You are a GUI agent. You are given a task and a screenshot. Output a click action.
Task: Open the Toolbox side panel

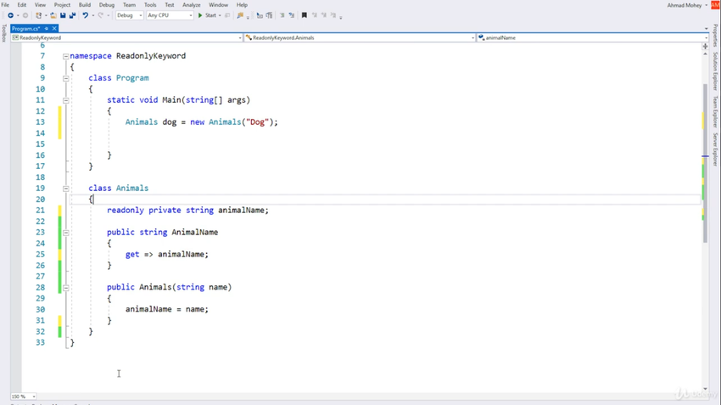[x=4, y=33]
